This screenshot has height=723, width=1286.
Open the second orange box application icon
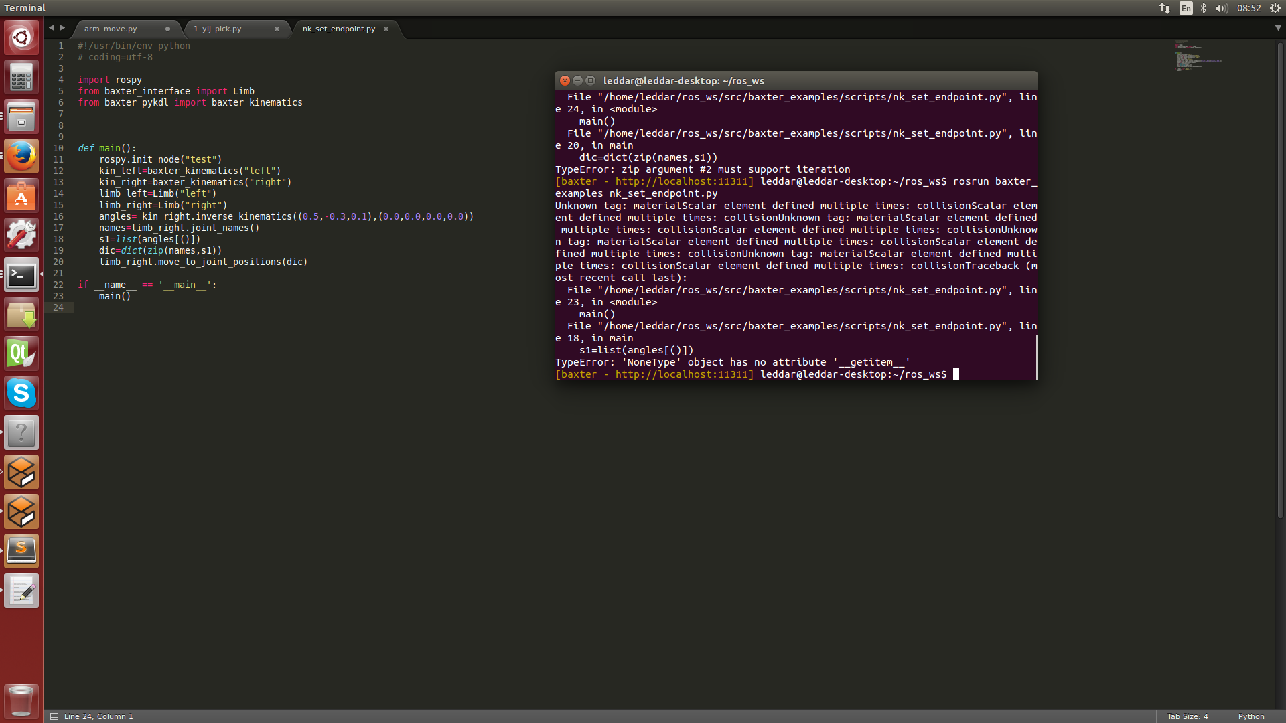pyautogui.click(x=21, y=511)
